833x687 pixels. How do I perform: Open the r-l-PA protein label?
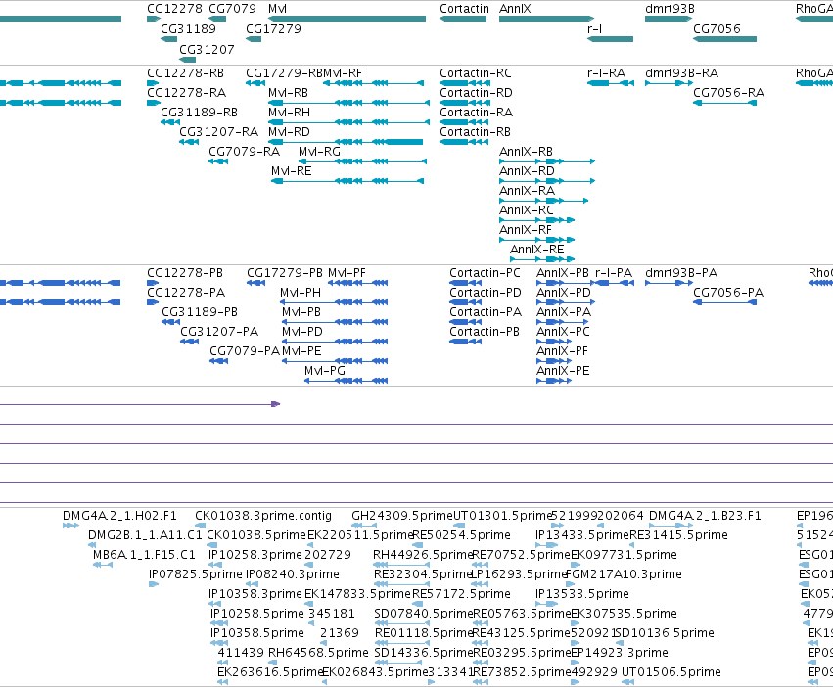click(614, 273)
